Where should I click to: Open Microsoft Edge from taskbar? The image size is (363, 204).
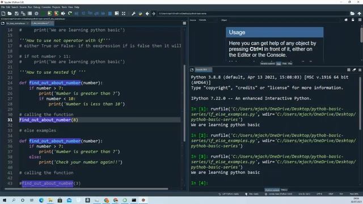(x=41, y=200)
